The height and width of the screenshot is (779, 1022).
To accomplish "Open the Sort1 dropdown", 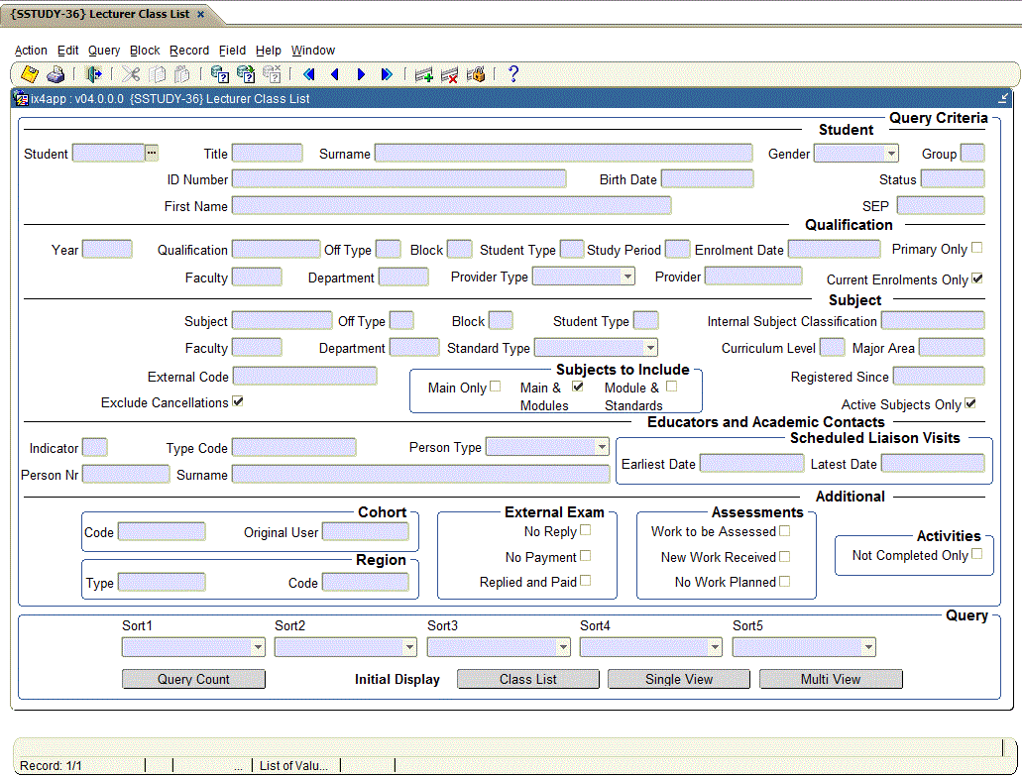I will pyautogui.click(x=258, y=646).
